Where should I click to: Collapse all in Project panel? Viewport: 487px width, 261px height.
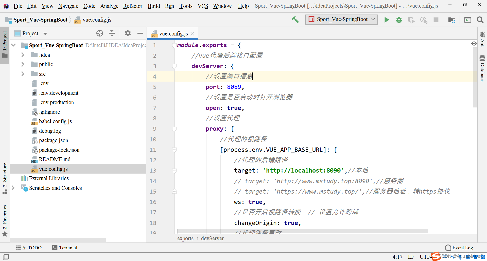[112, 33]
